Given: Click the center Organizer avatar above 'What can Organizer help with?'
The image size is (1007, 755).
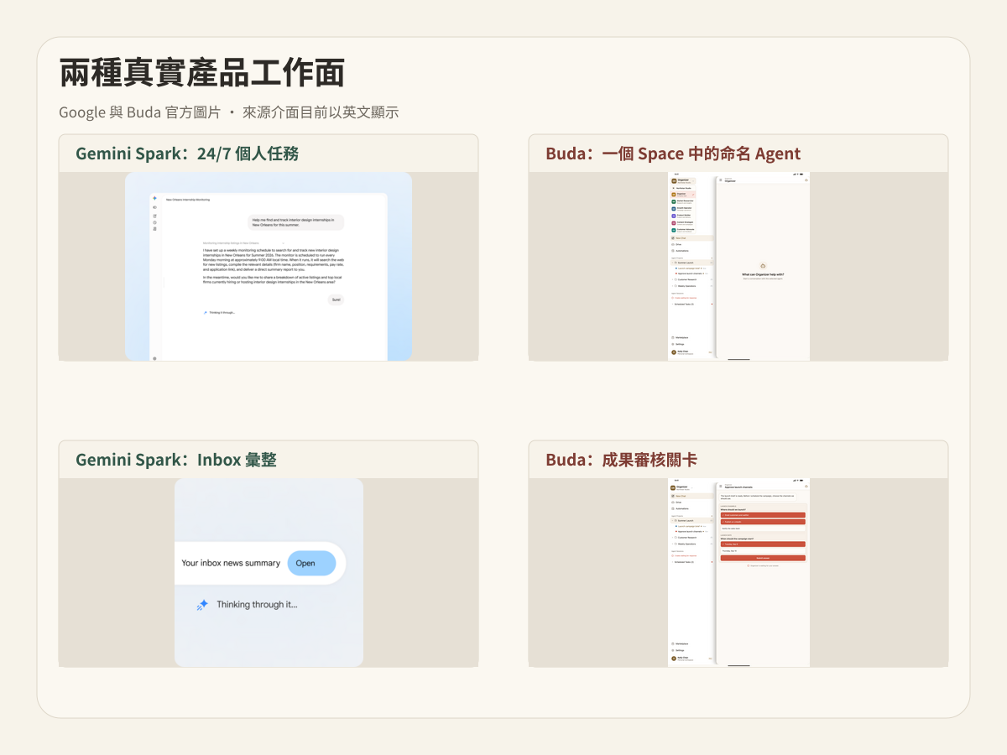Looking at the screenshot, I should (x=763, y=266).
